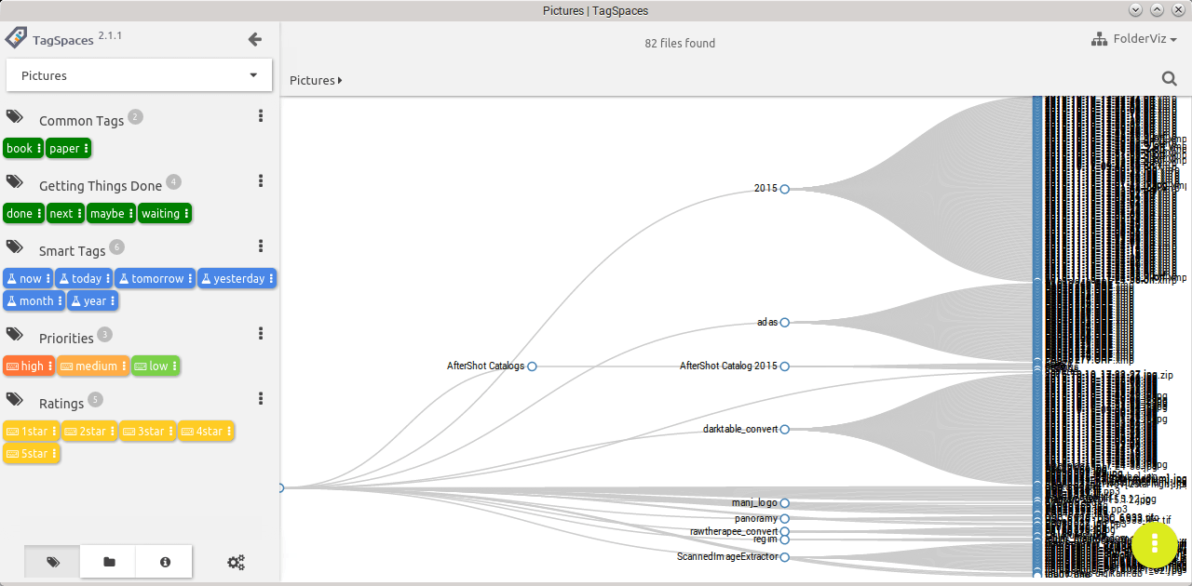Pick the 3star rating tag

point(147,431)
